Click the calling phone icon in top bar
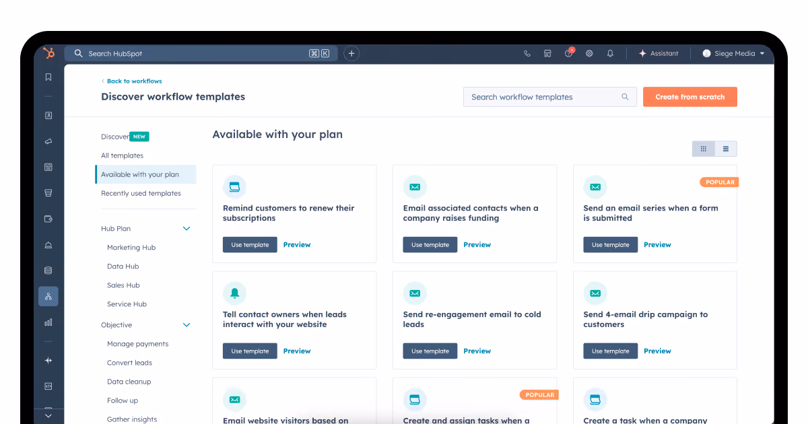Screen dimensions: 808x424 point(527,54)
